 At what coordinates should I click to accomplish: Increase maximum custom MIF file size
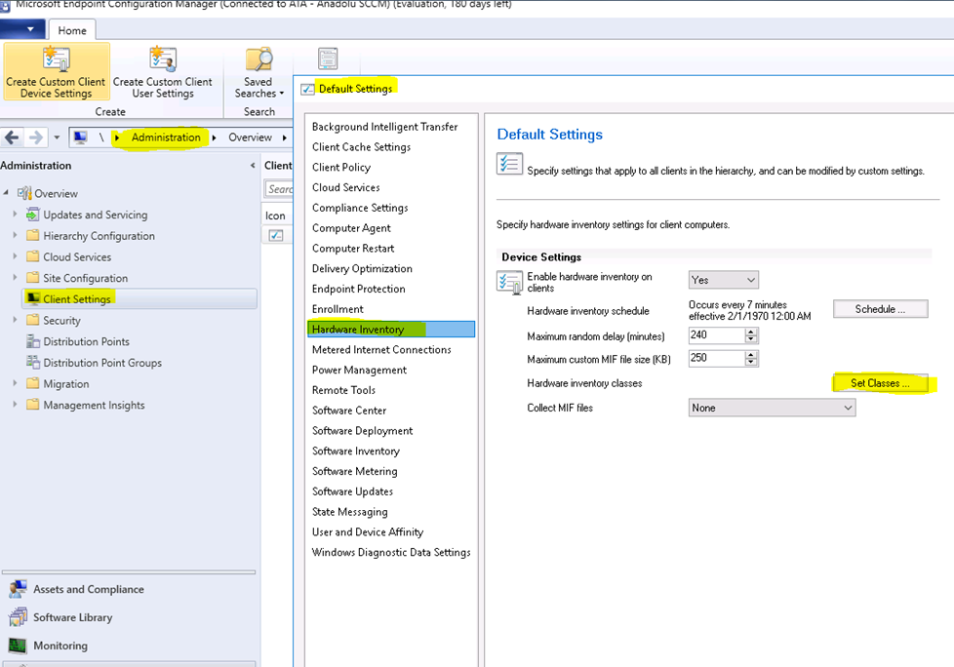751,355
